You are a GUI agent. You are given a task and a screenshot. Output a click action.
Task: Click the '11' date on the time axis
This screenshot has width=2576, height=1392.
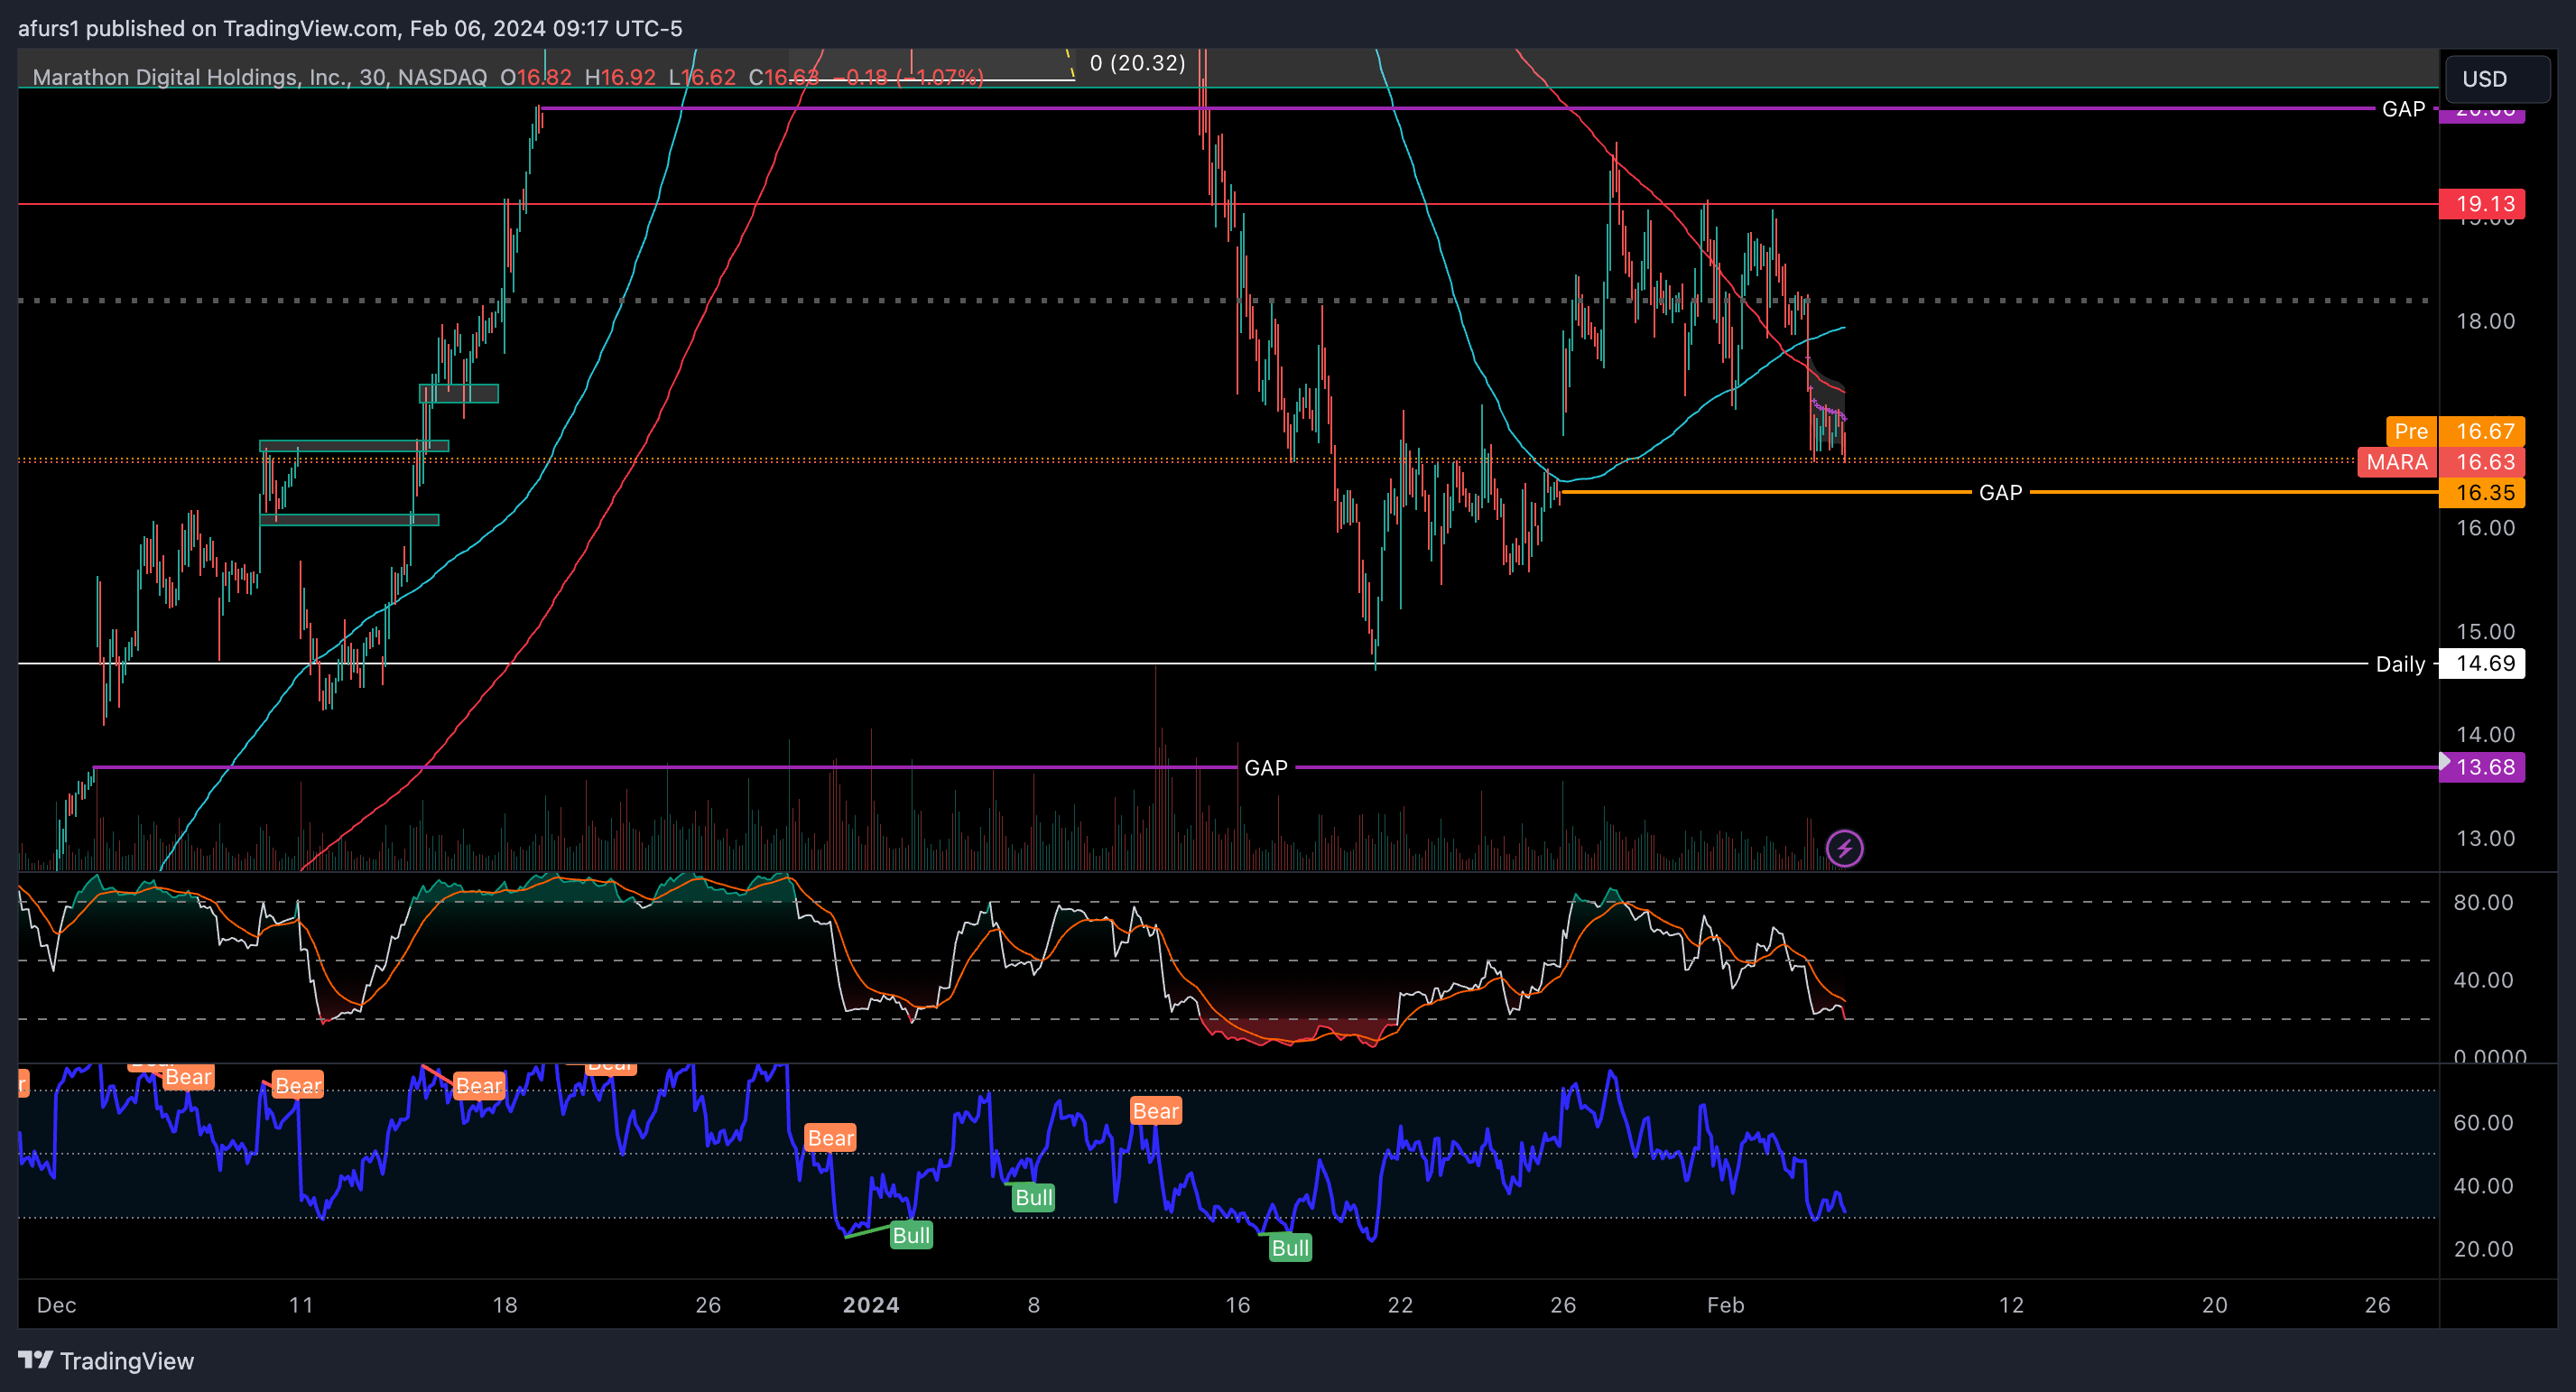pos(301,1305)
